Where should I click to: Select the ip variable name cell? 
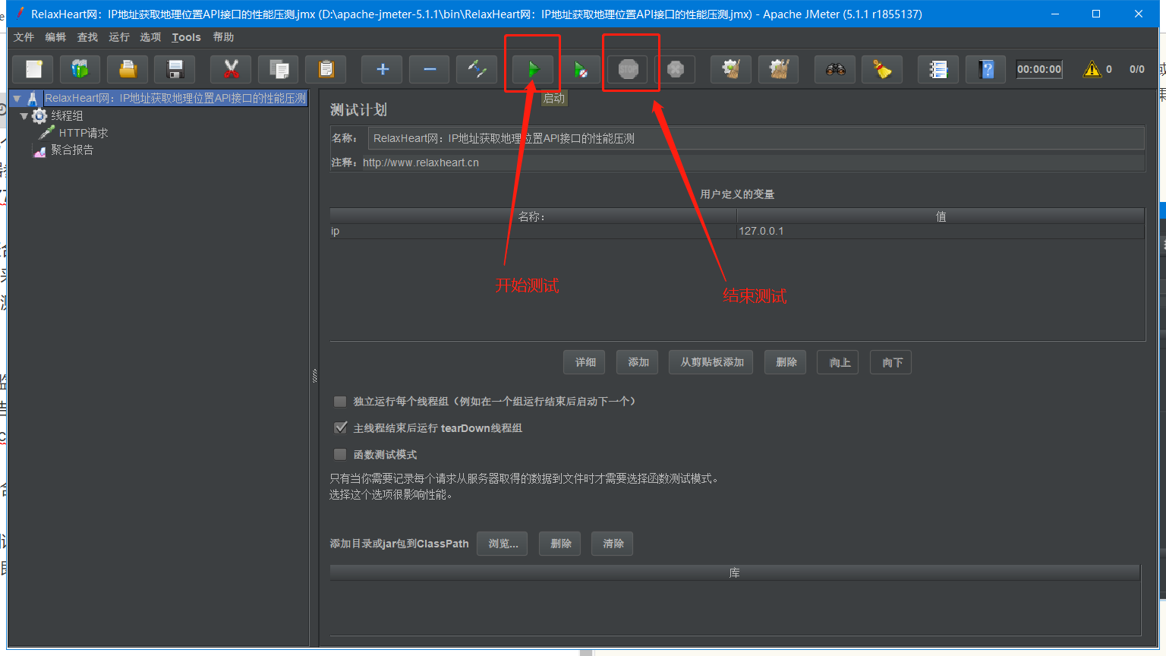click(x=533, y=231)
